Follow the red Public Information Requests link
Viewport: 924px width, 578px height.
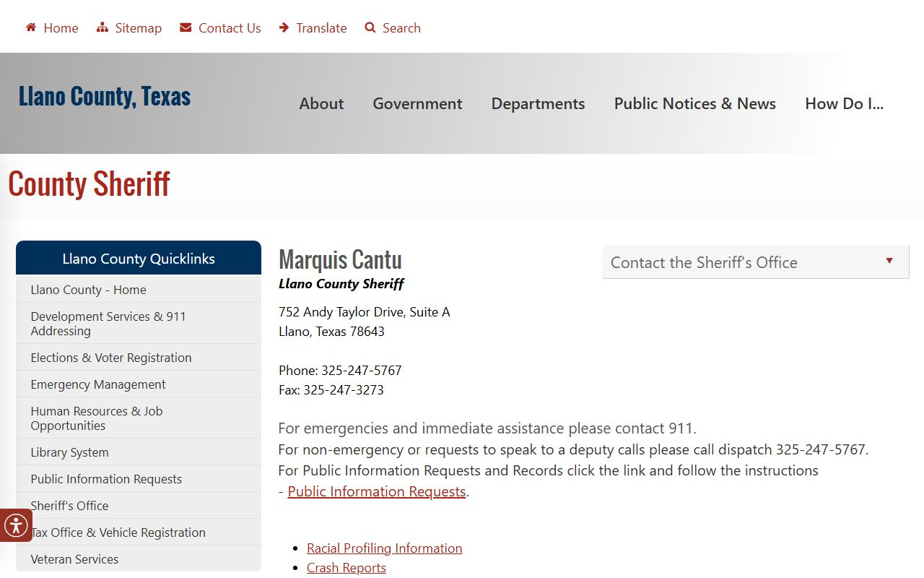coord(377,491)
